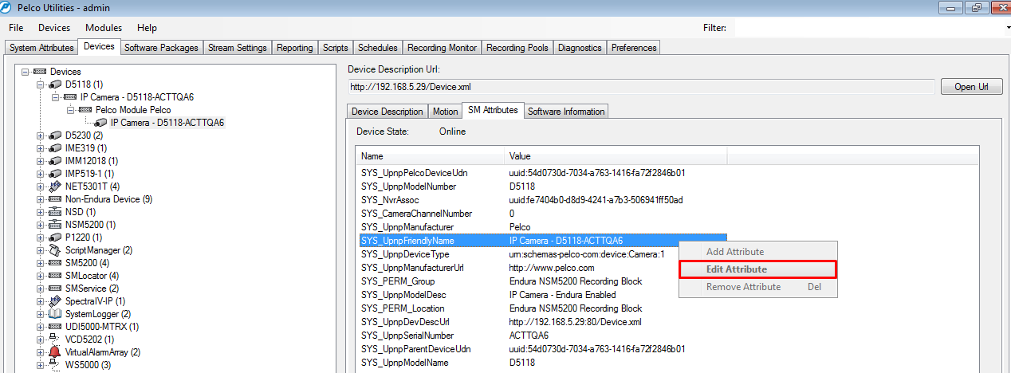The height and width of the screenshot is (373, 1011).
Task: Click the SpectraIV-IP device icon
Action: [55, 301]
